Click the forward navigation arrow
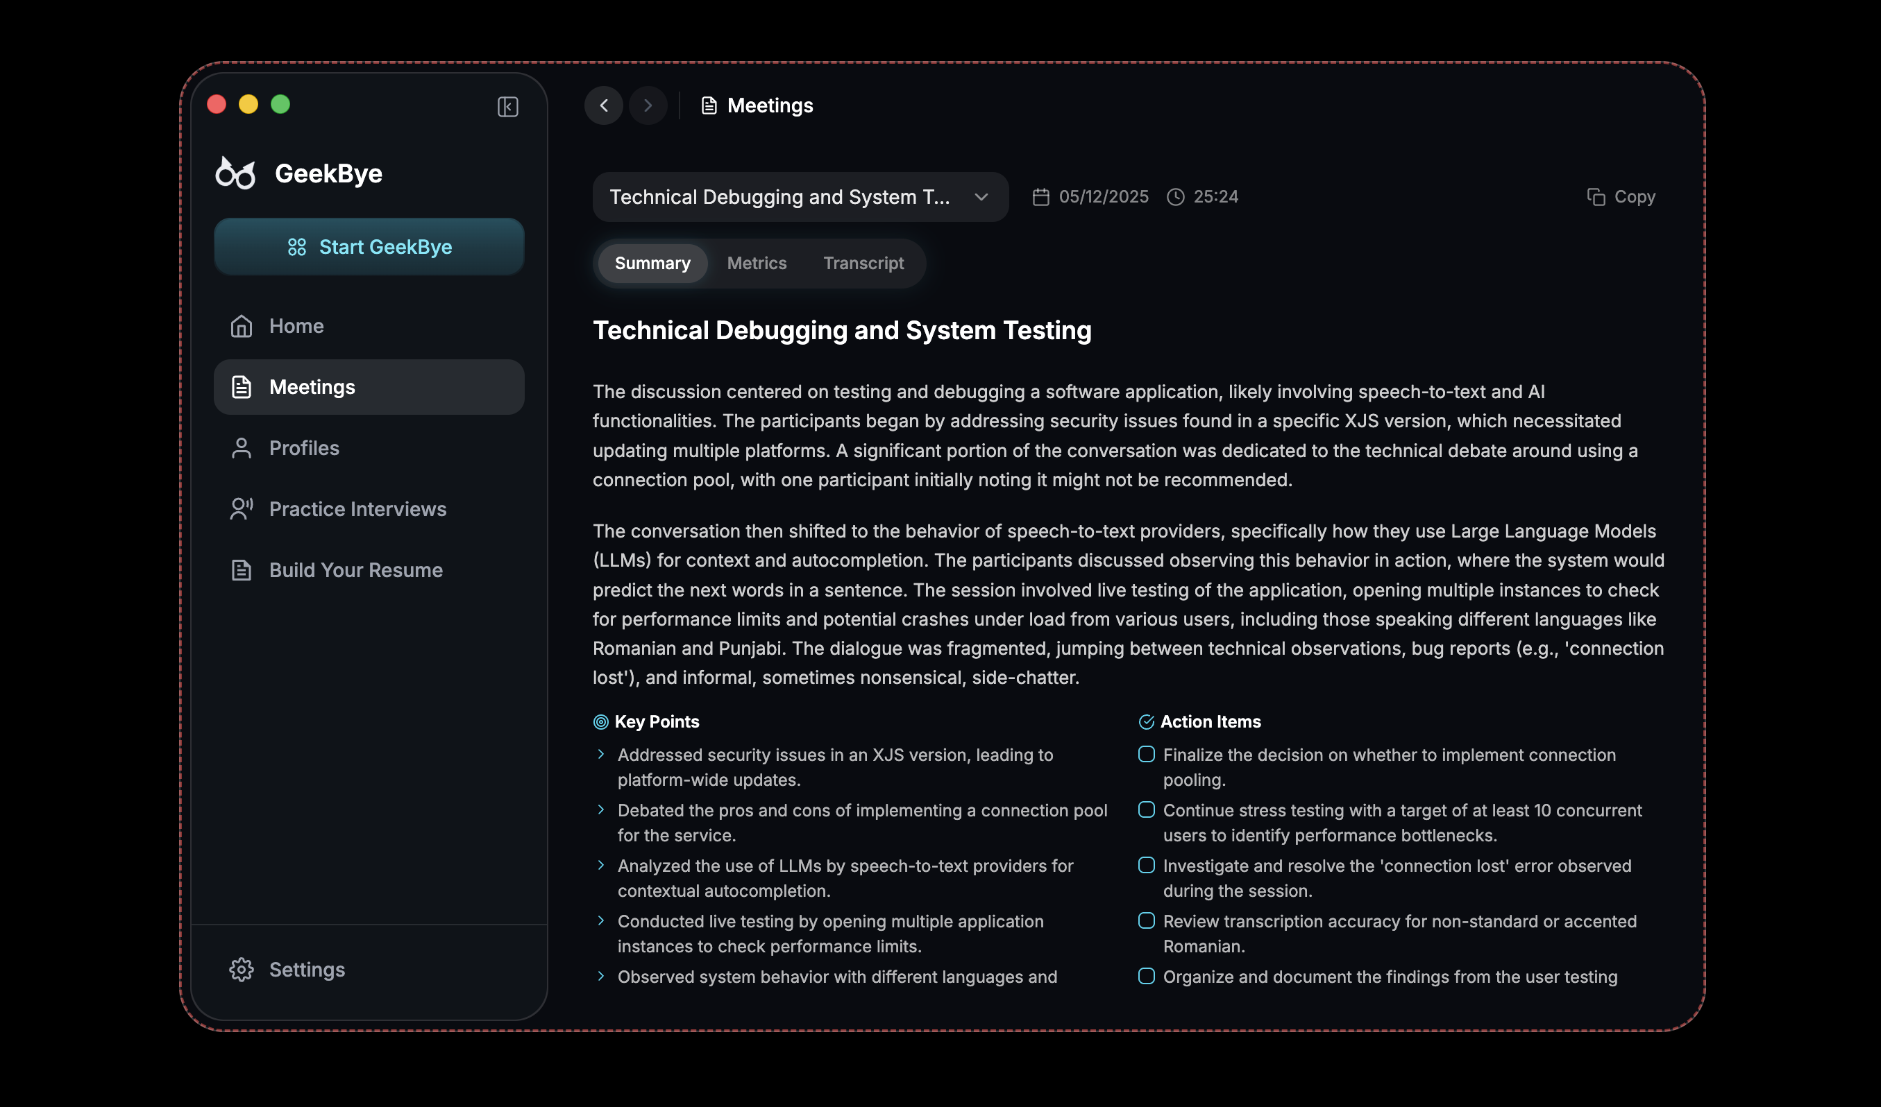The height and width of the screenshot is (1107, 1881). [647, 106]
